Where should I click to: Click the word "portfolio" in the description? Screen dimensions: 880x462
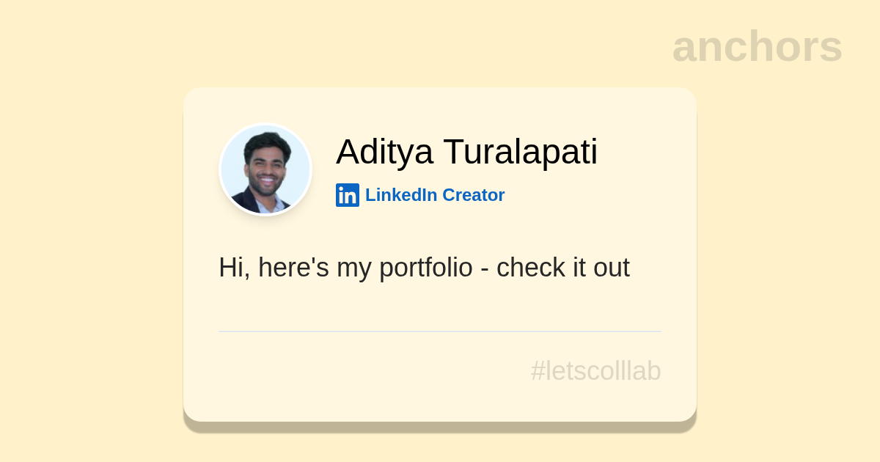pyautogui.click(x=425, y=268)
